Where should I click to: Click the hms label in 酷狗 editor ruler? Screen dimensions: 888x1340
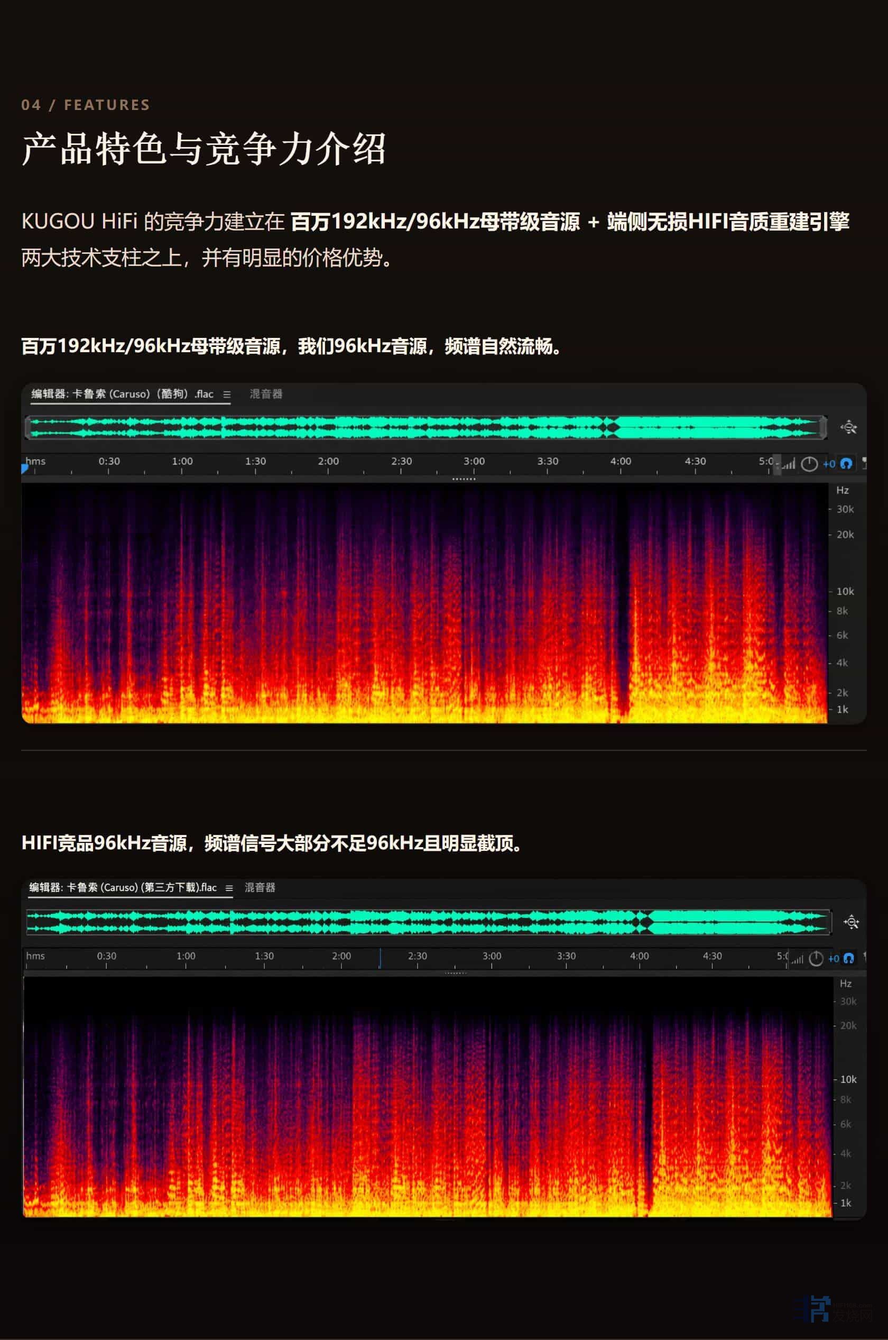tap(35, 461)
